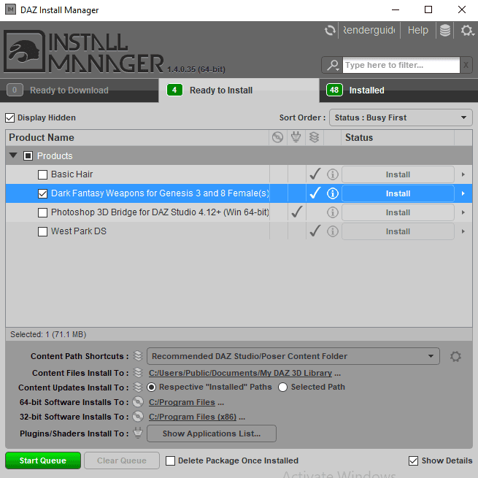The height and width of the screenshot is (478, 478).
Task: Uncheck Show Details
Action: pos(413,460)
